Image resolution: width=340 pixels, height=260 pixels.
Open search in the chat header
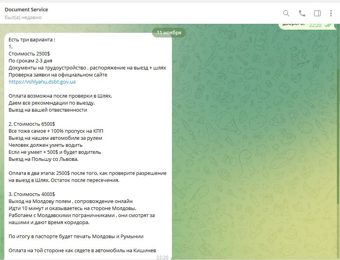[x=286, y=13]
